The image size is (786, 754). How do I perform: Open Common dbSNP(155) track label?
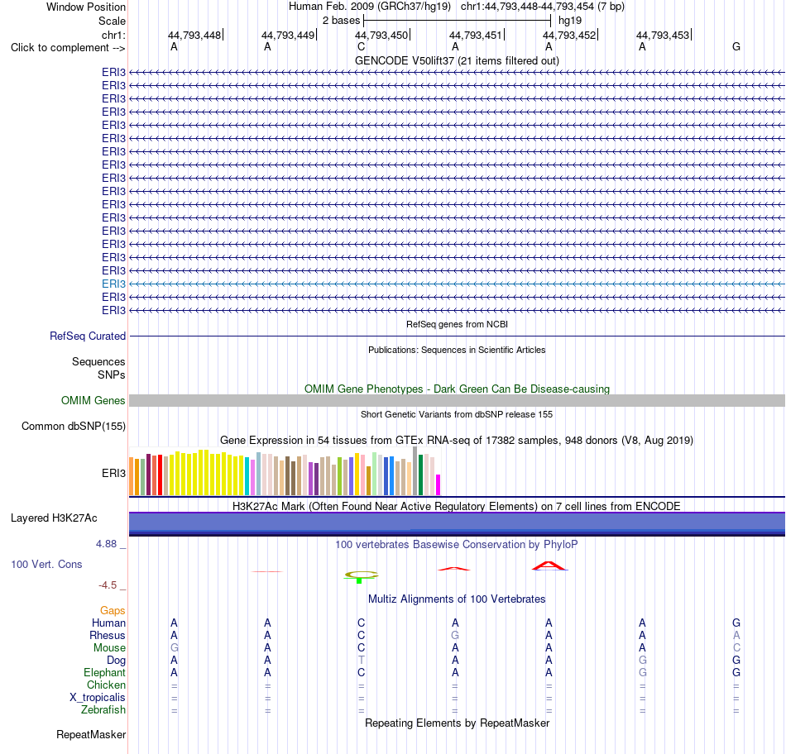[x=73, y=427]
